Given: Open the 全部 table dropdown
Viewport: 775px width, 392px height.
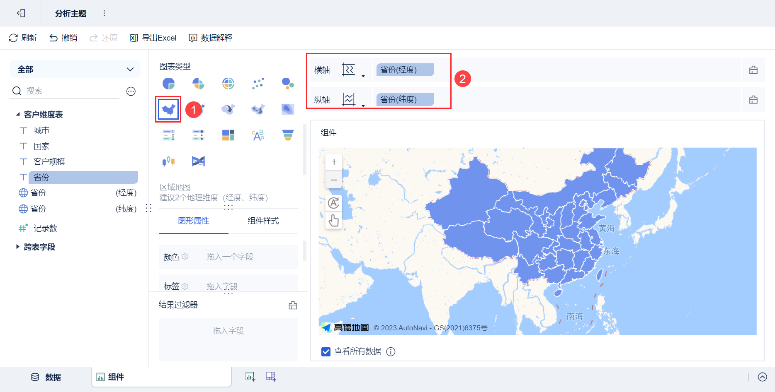Looking at the screenshot, I should pyautogui.click(x=75, y=69).
